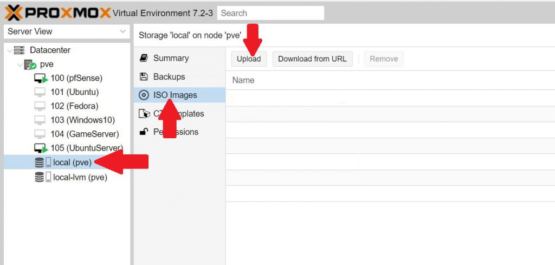Click the monitor icon for 102 (Fedora)

tap(40, 106)
